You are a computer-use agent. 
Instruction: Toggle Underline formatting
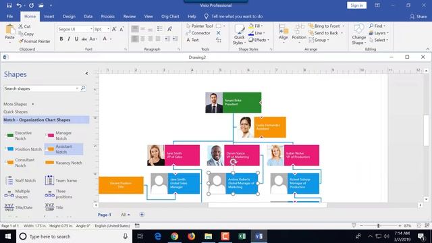click(76, 39)
